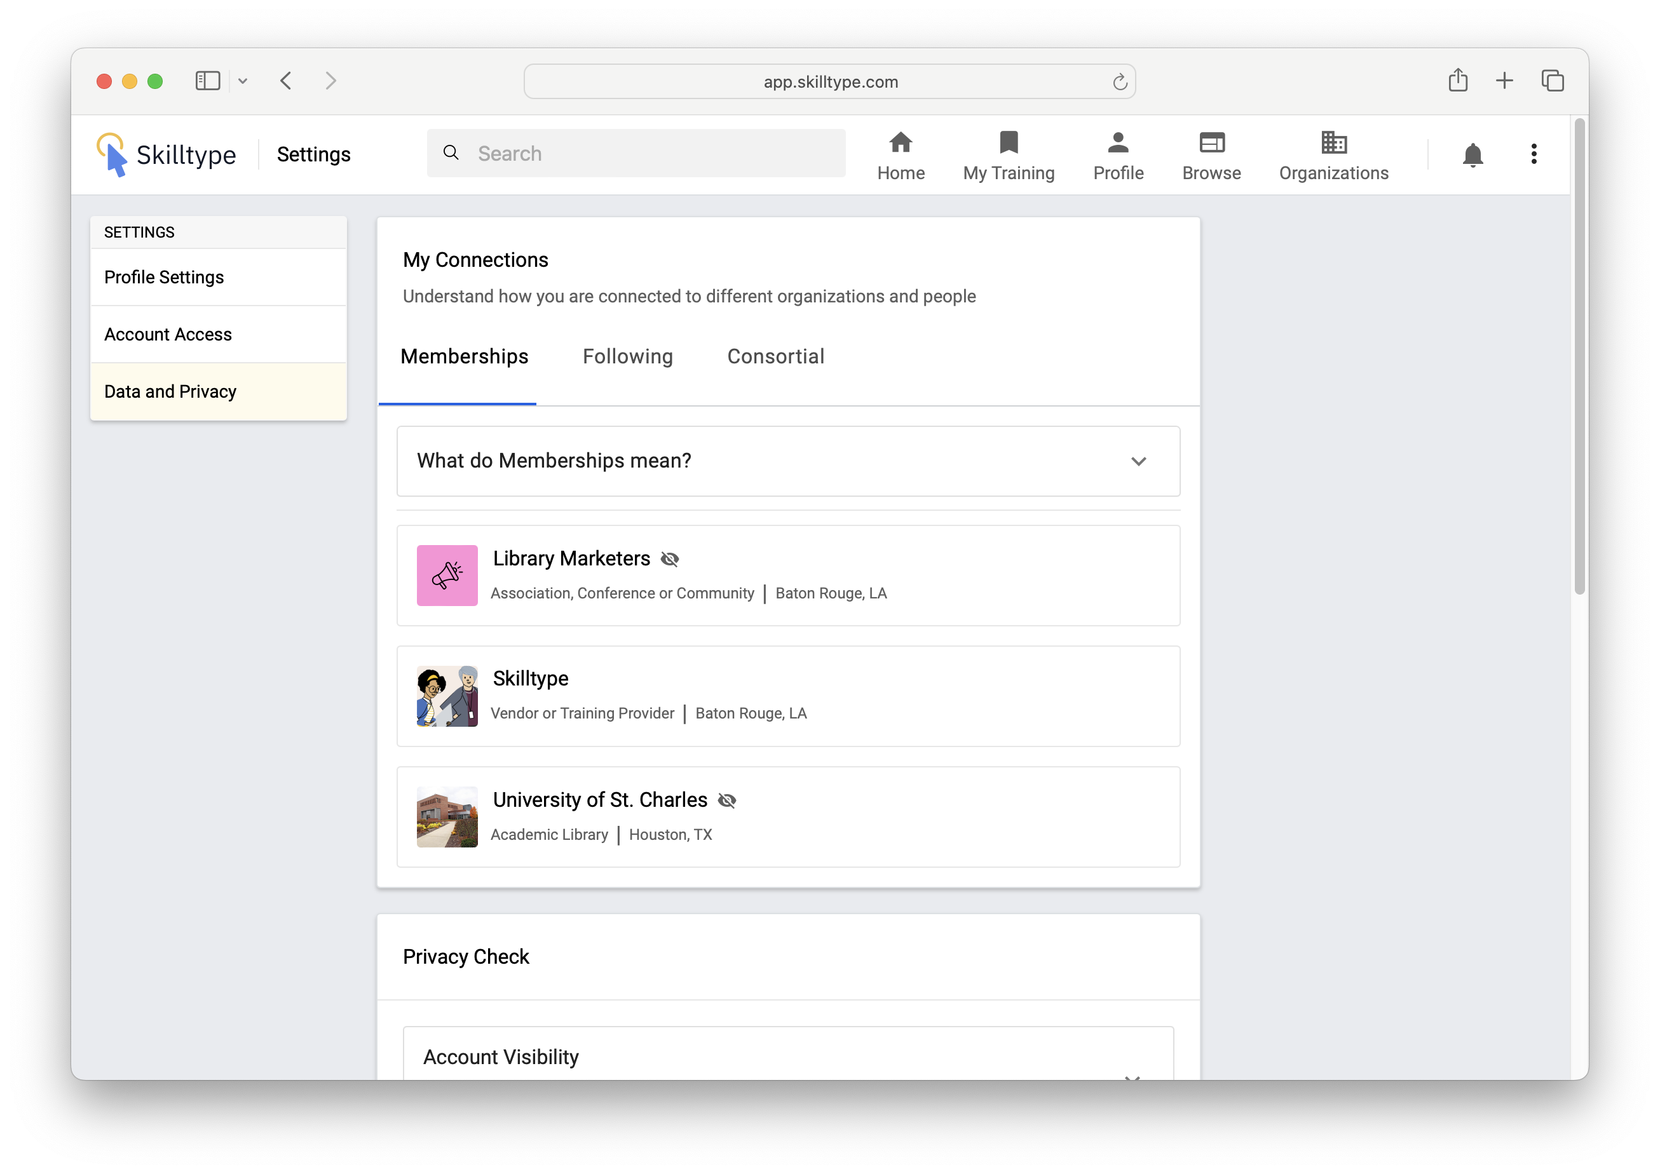Viewport: 1660px width, 1174px height.
Task: Open the notifications bell icon
Action: 1472,155
